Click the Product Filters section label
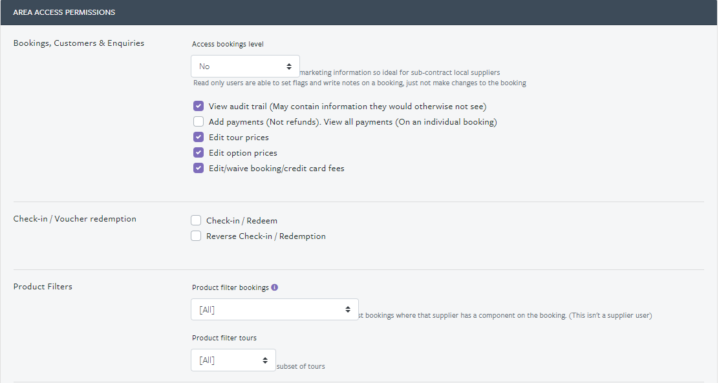This screenshot has height=383, width=719. click(x=43, y=287)
